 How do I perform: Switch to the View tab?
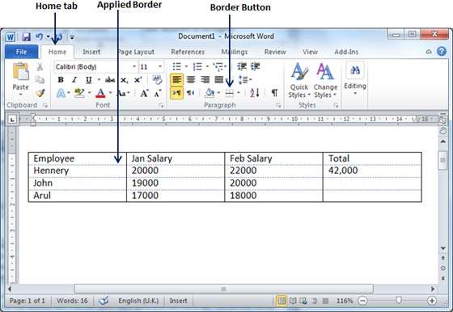coord(310,52)
